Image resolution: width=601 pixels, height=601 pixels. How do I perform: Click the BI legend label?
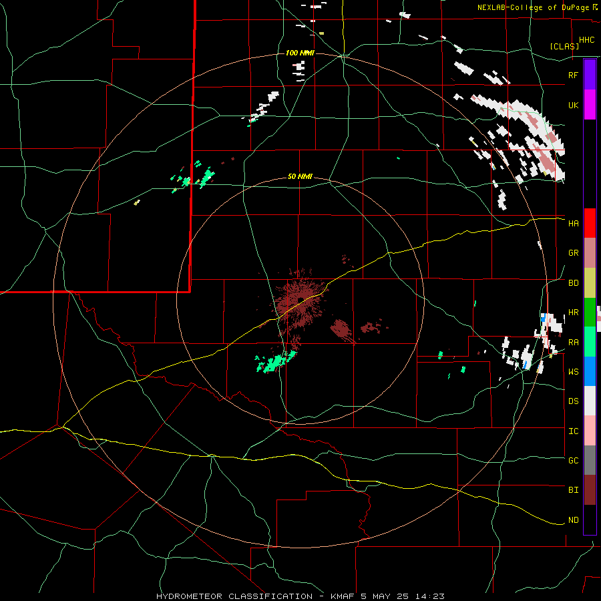coord(573,490)
